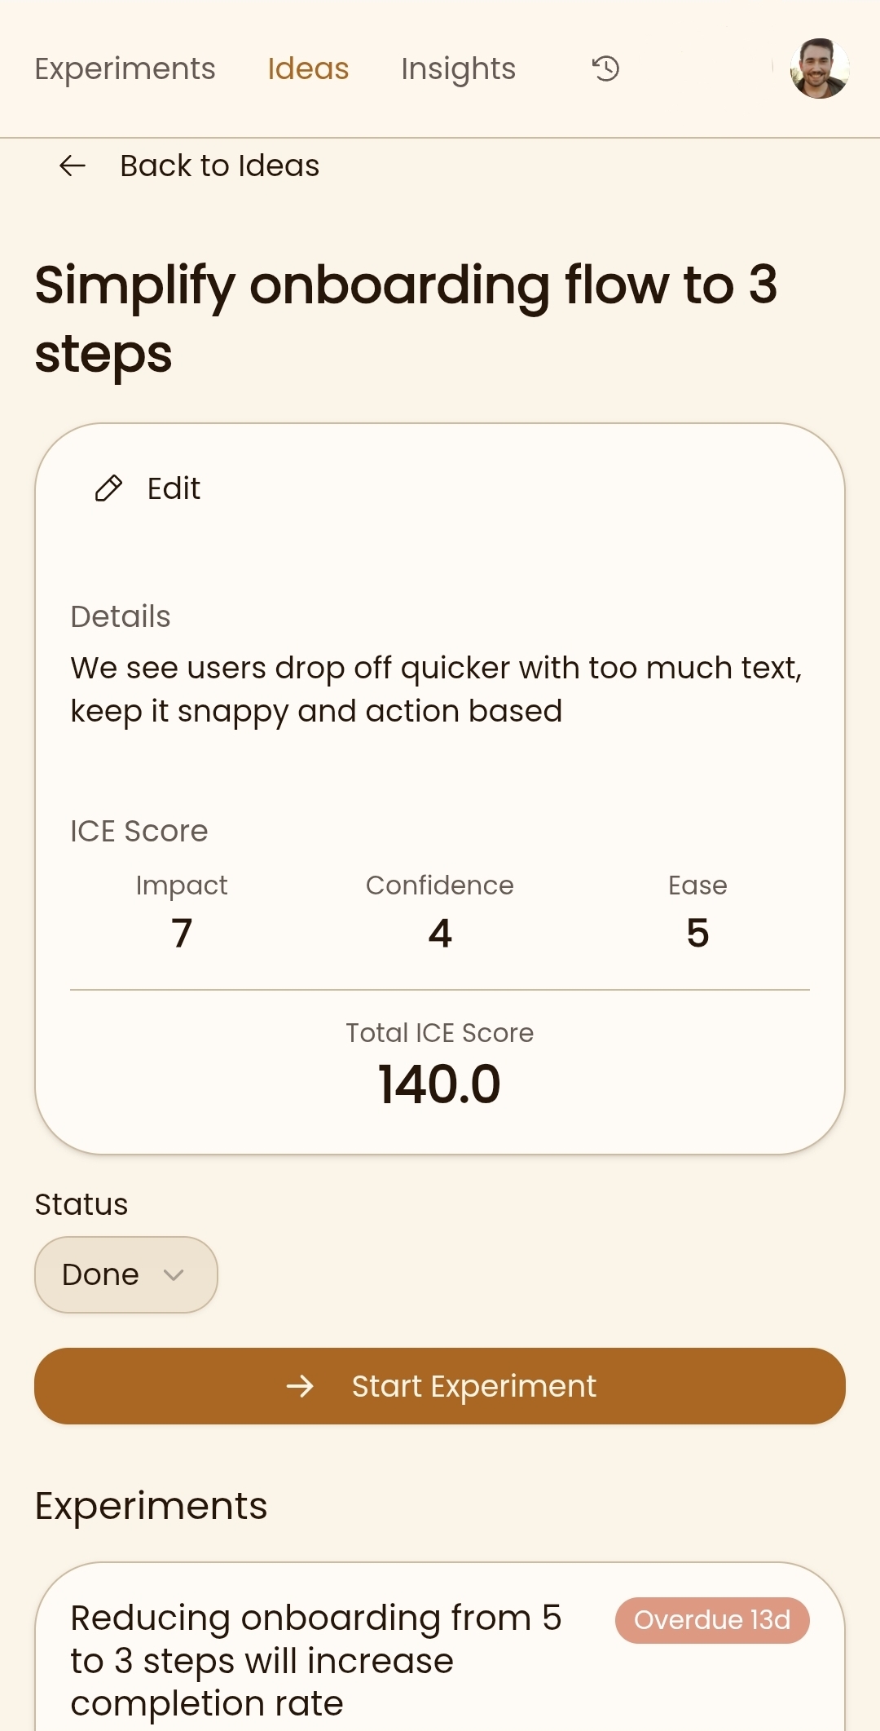Click the Edit label text

174,488
